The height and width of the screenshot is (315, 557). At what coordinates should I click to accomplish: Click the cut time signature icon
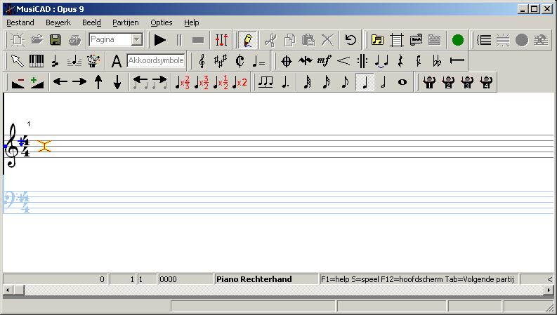click(x=240, y=61)
